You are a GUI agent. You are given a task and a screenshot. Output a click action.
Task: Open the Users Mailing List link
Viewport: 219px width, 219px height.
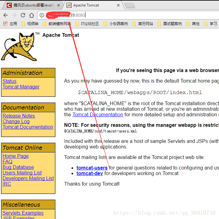(x=22, y=173)
